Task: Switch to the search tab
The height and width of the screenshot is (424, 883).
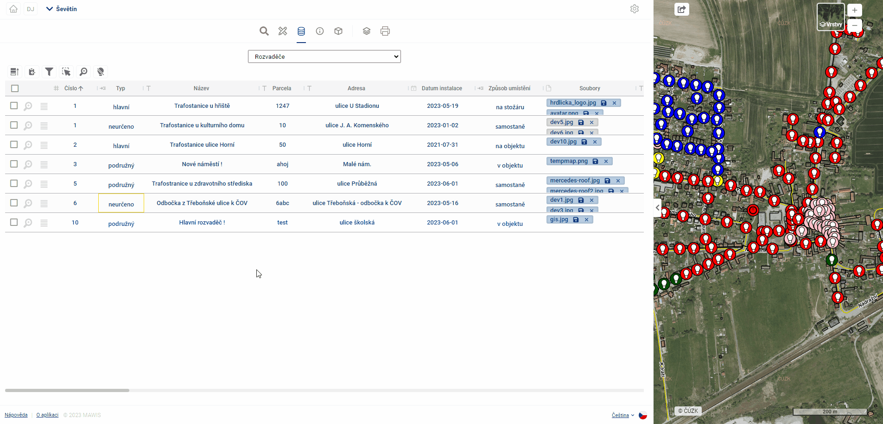Action: tap(264, 31)
